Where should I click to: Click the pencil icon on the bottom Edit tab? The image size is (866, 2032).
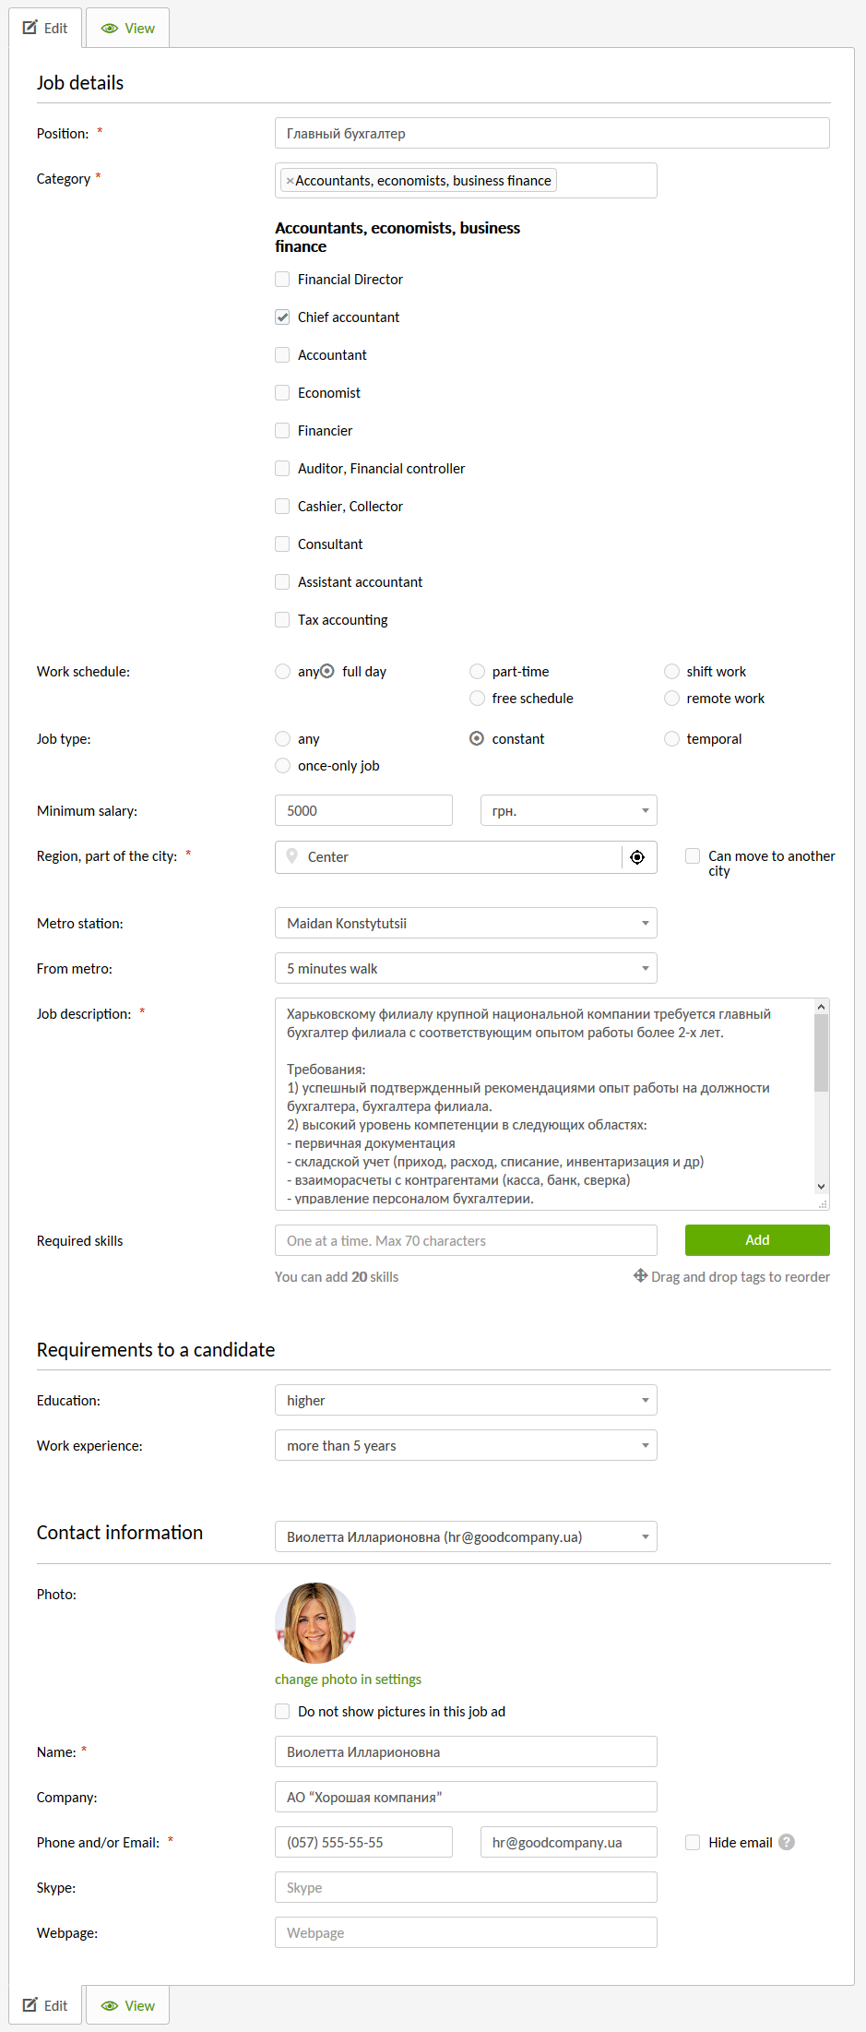click(30, 2004)
